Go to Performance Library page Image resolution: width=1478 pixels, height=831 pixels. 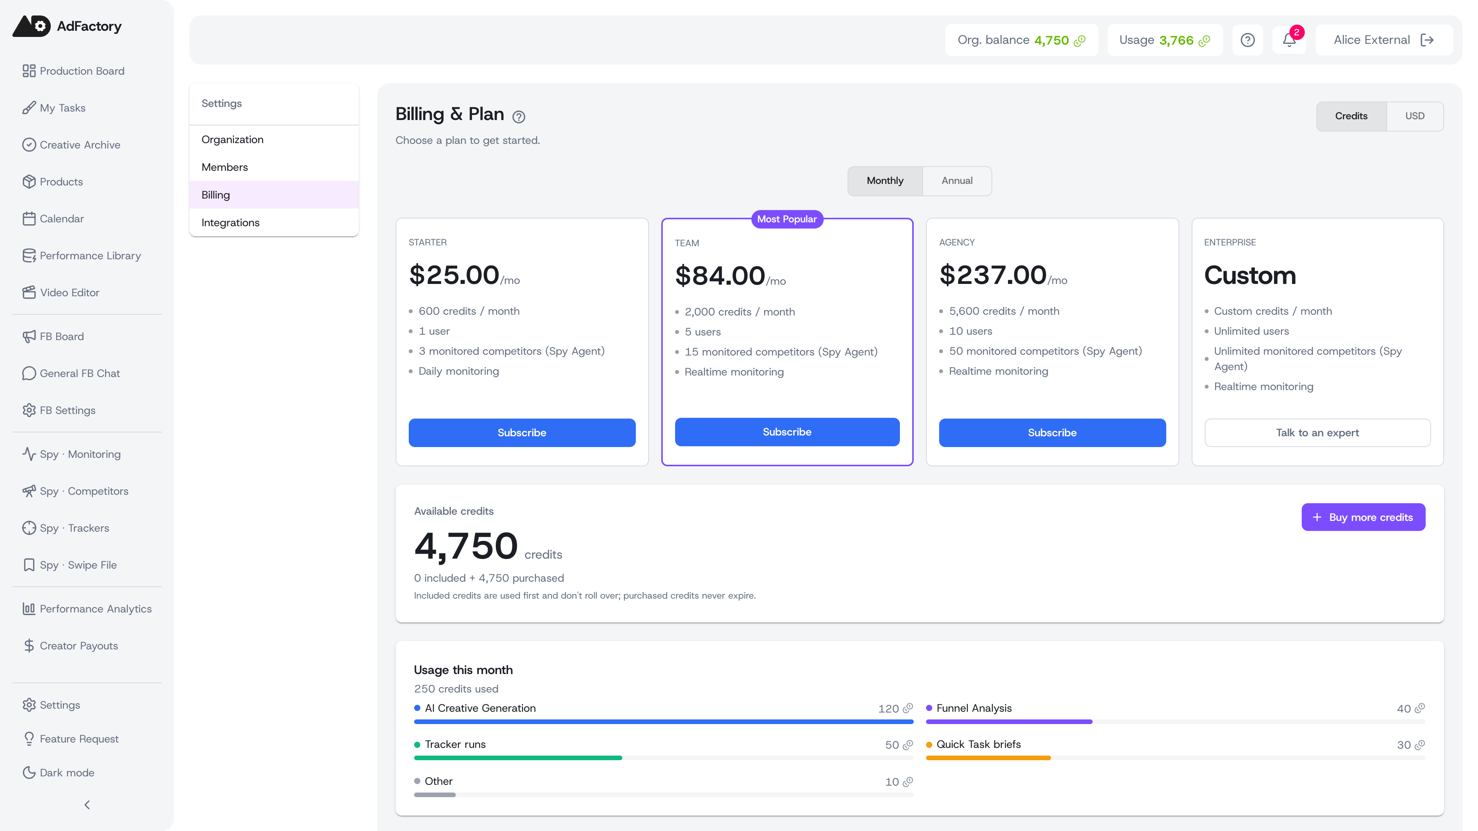pos(87,255)
